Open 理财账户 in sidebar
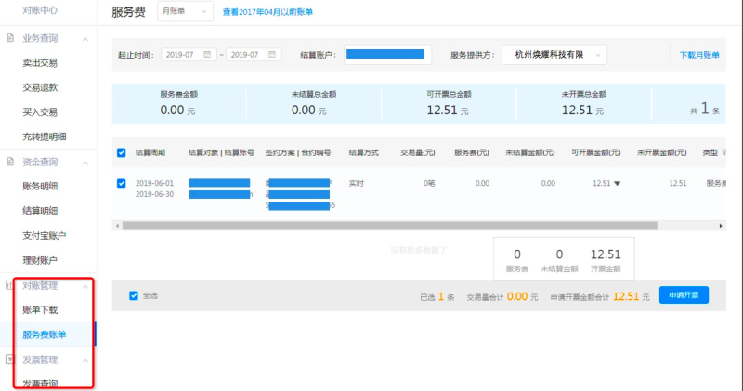The width and height of the screenshot is (743, 391). click(x=40, y=260)
